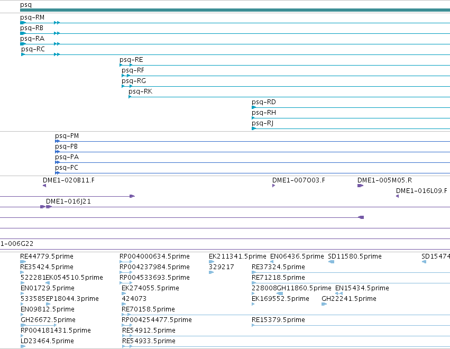Select the psq-RH transcript label

[x=264, y=113]
